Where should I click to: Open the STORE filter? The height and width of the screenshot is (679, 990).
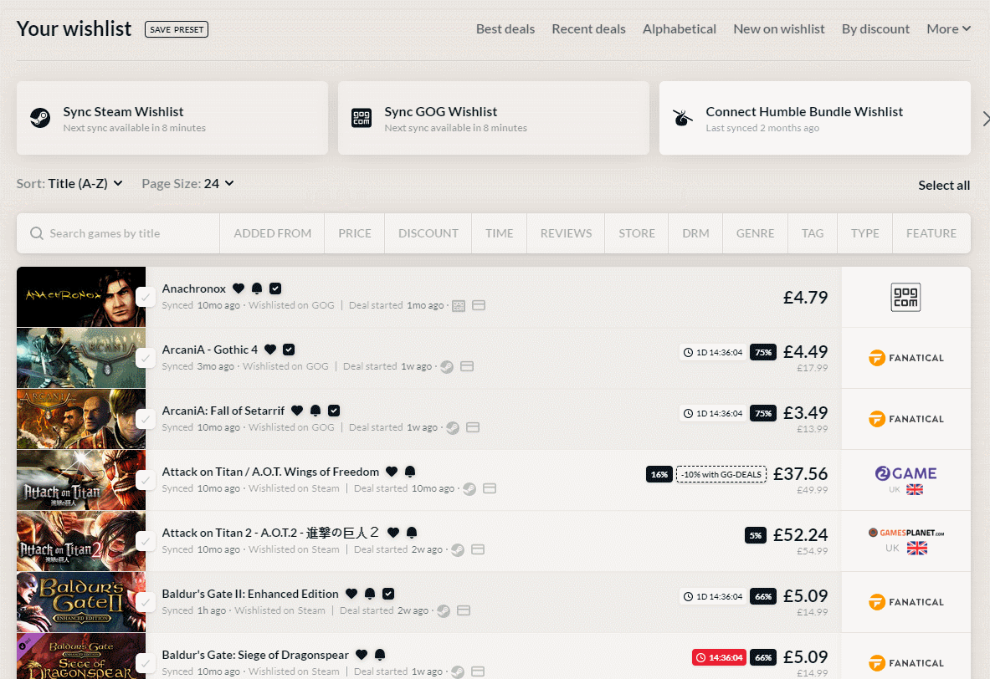[x=636, y=233]
